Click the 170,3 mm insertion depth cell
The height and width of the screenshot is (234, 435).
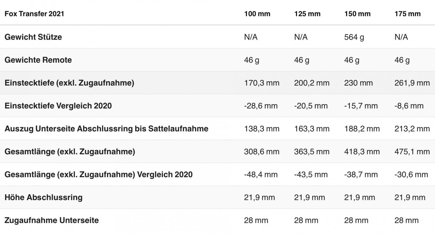pos(262,83)
